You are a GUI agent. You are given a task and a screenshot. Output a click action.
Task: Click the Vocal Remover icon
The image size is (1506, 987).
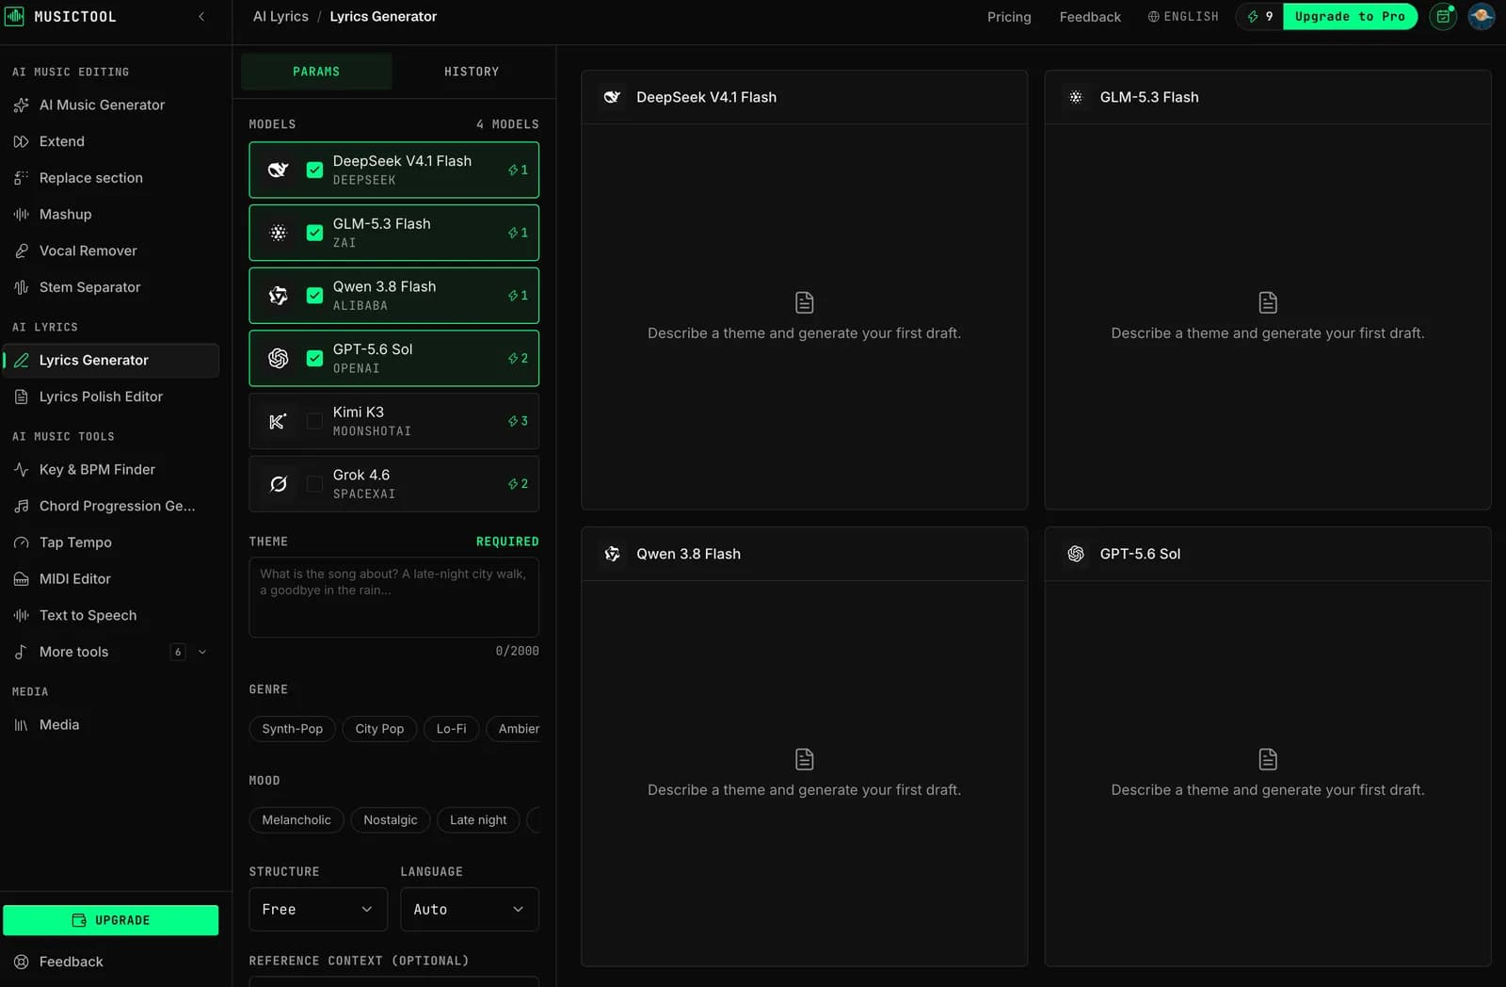(x=21, y=251)
